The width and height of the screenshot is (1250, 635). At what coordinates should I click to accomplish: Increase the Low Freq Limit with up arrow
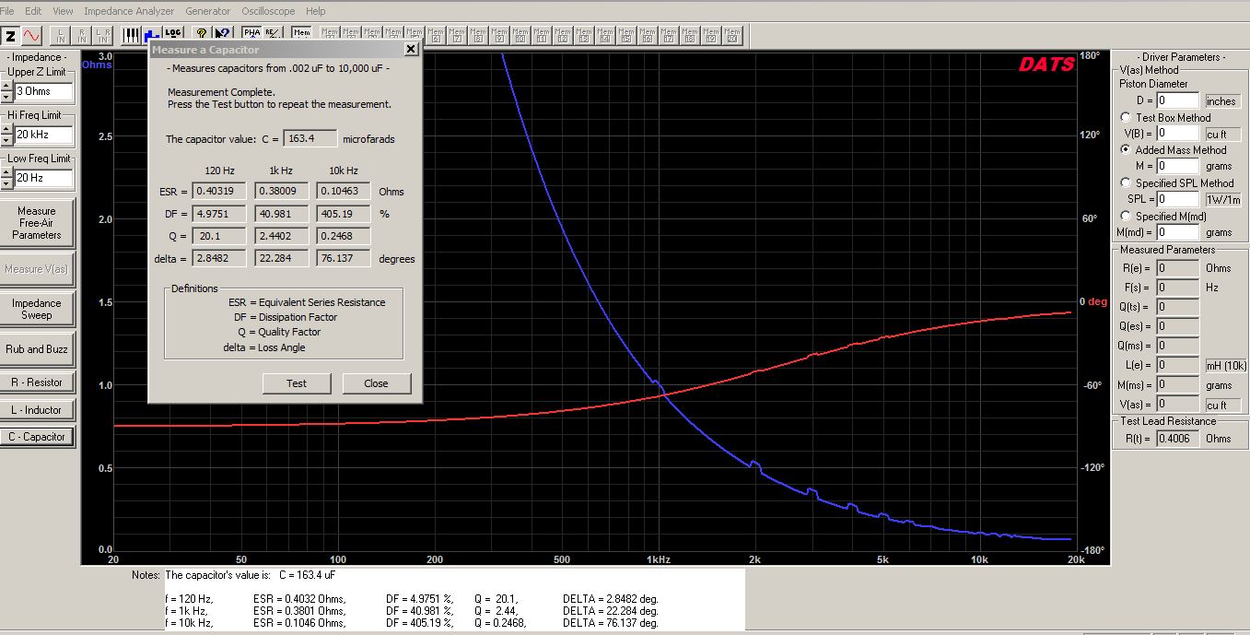(6, 173)
